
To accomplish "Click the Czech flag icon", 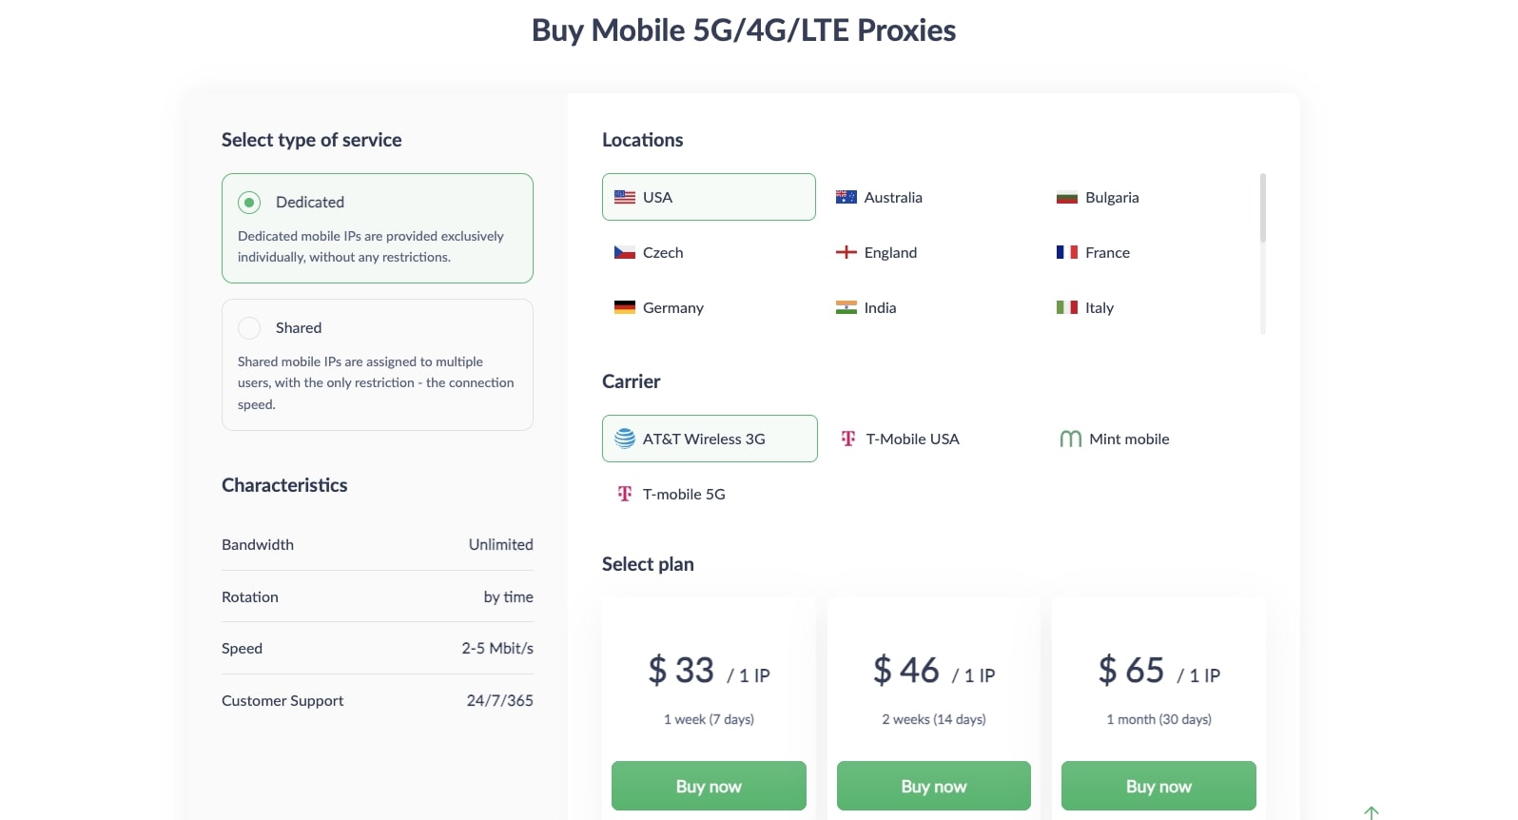I will pos(625,252).
